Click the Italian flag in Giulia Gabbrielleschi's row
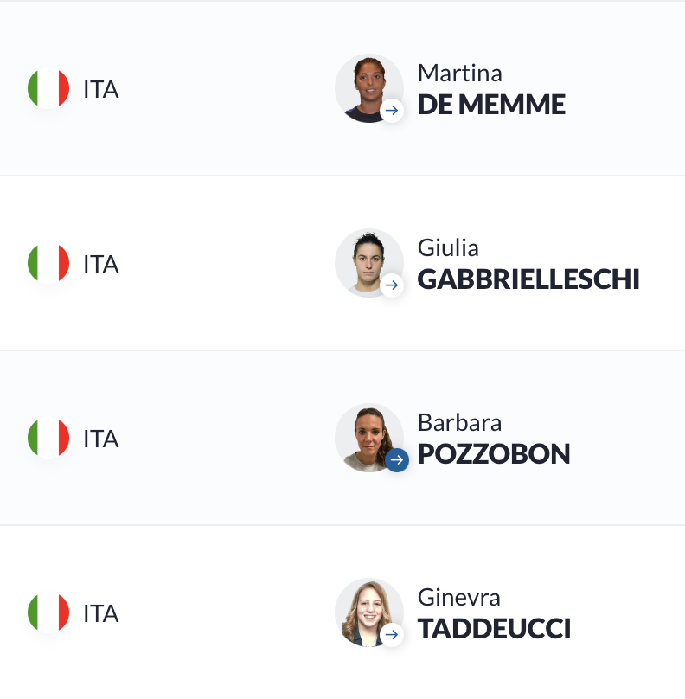The height and width of the screenshot is (699, 685). 48,263
